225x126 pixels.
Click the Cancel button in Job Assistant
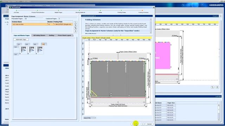pos(149,124)
